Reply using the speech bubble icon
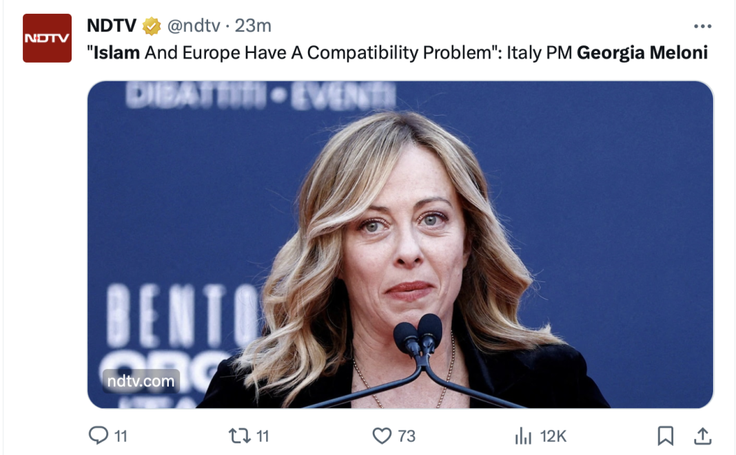The height and width of the screenshot is (455, 736). 99,435
